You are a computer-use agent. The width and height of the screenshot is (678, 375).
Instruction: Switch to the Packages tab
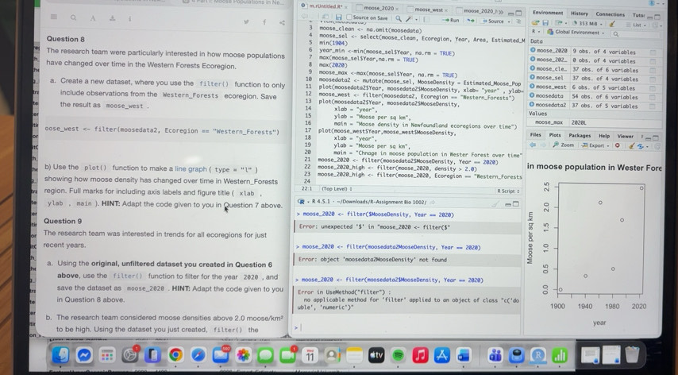(579, 135)
